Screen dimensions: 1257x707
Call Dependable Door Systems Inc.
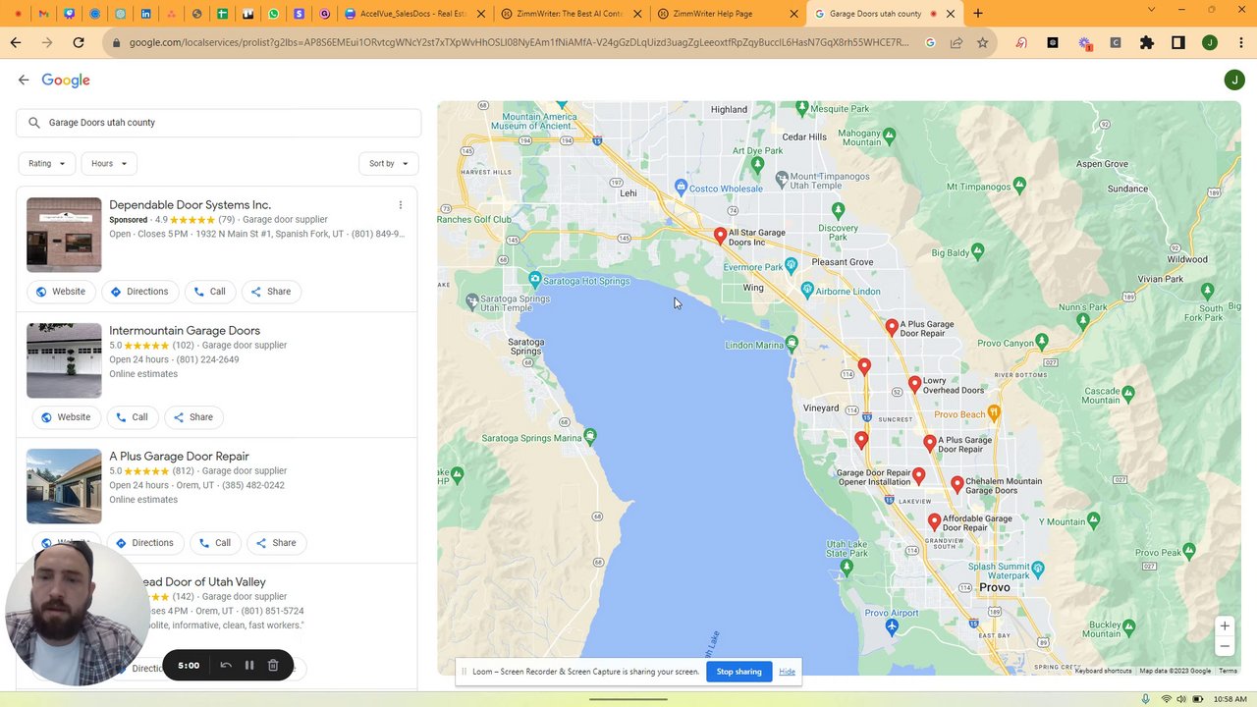tap(209, 292)
